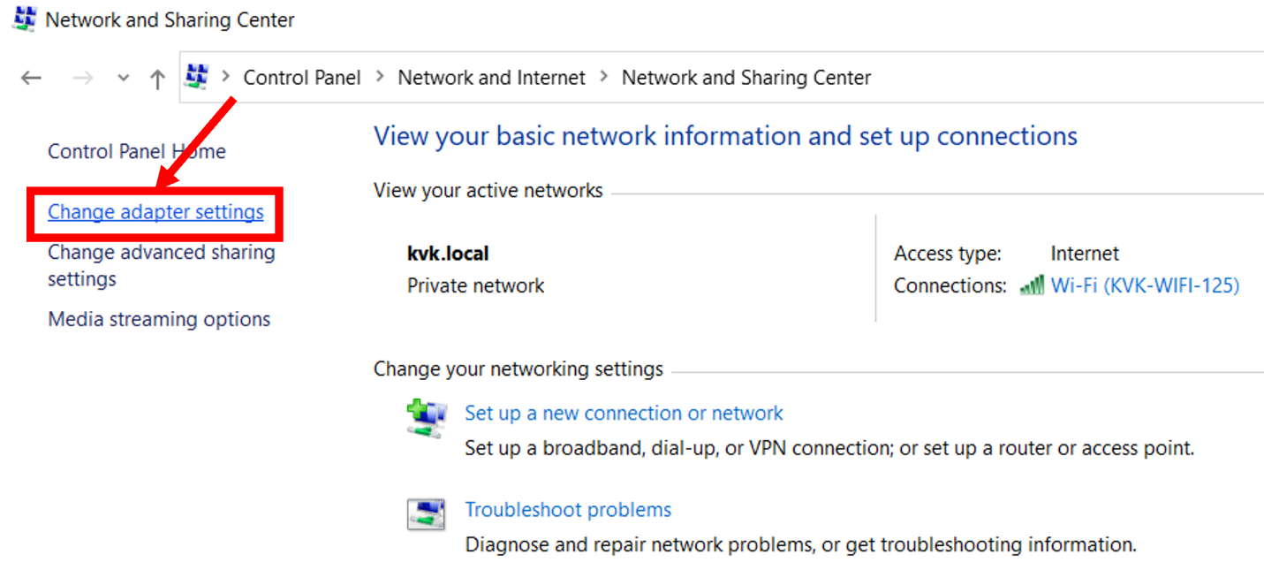Viewport: 1264px width, 585px height.
Task: Click the new connection setup icon
Action: click(427, 416)
